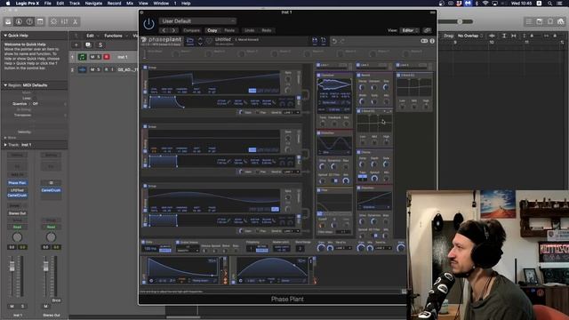The width and height of the screenshot is (569, 320).
Task: Add a new track with plus icon
Action: [76, 45]
